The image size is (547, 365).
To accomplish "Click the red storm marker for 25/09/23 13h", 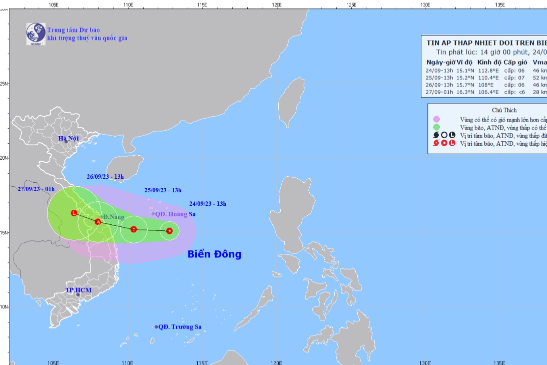I will [134, 229].
